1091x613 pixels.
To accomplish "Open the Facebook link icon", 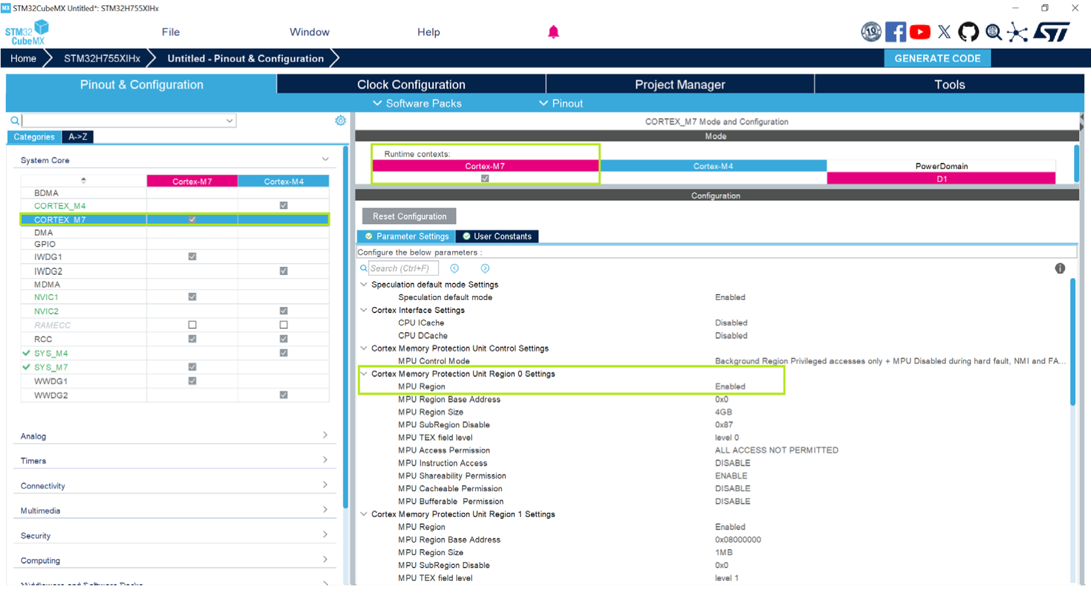I will pyautogui.click(x=895, y=32).
